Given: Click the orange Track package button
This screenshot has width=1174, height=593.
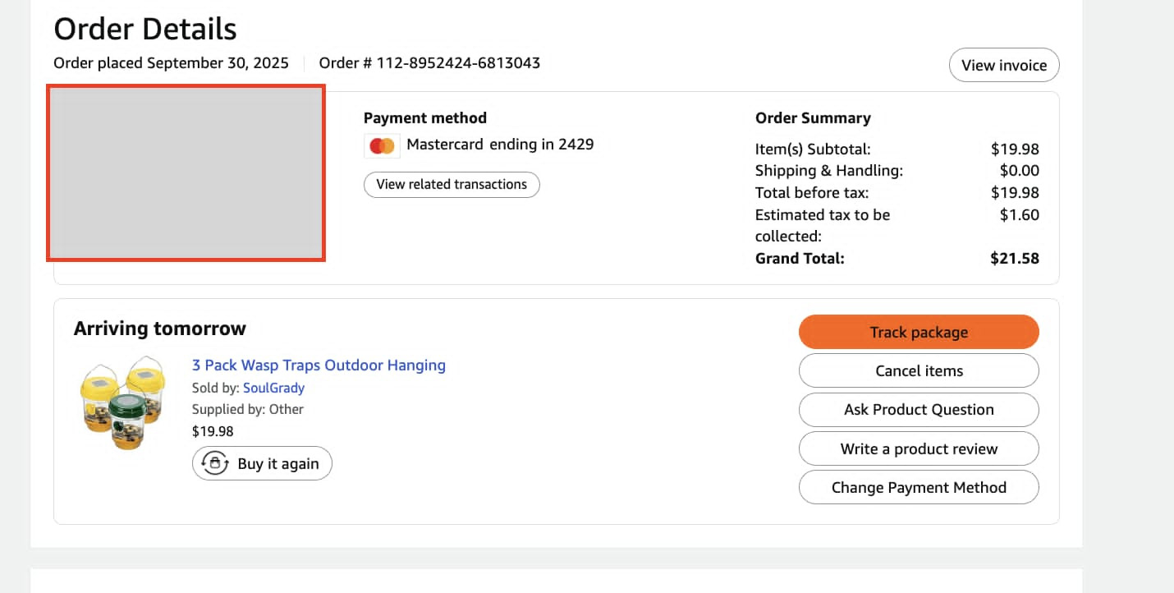Looking at the screenshot, I should (x=919, y=332).
